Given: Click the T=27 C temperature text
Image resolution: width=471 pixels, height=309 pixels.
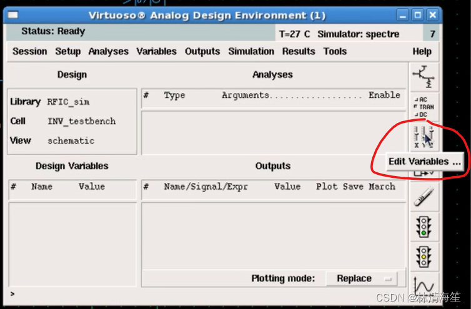Looking at the screenshot, I should pos(294,34).
